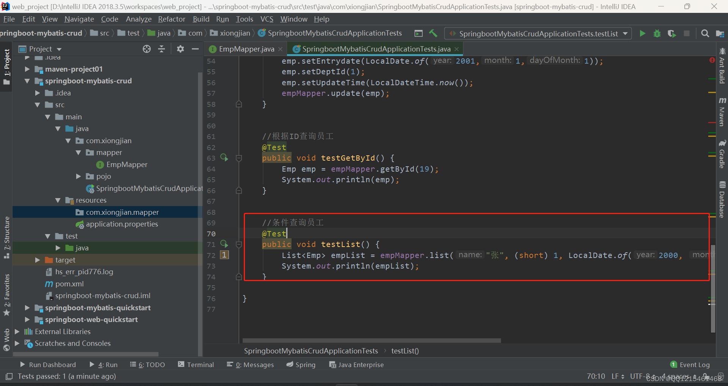This screenshot has height=386, width=728.
Task: Click the editor horizontal scrollbar
Action: (372, 340)
